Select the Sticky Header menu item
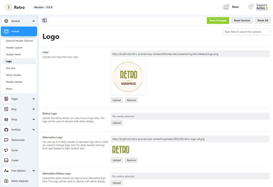Viewport: 273px width, 187px height. coord(13,75)
